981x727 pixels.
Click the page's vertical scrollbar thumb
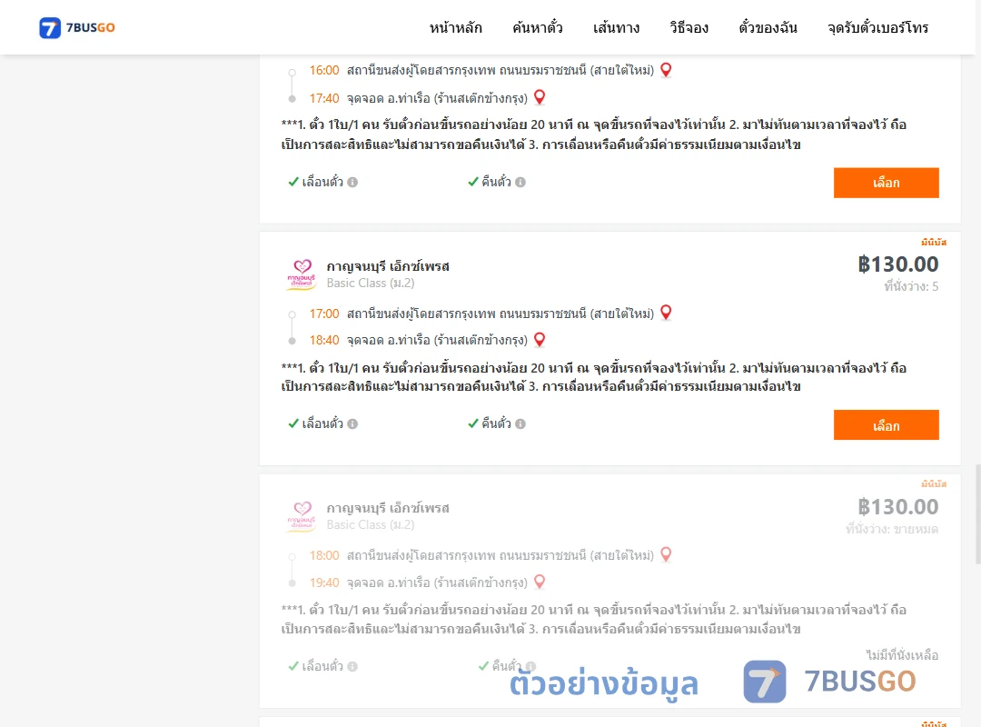click(977, 514)
